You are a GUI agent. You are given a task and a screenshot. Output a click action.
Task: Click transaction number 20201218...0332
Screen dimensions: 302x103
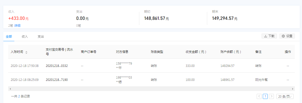click(x=57, y=66)
